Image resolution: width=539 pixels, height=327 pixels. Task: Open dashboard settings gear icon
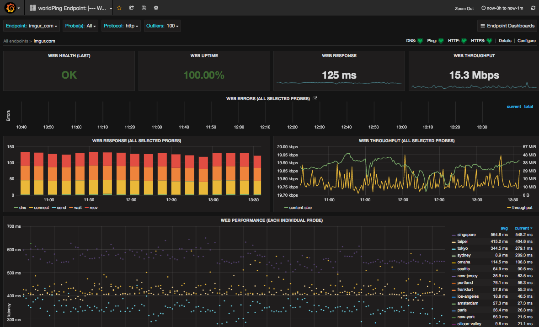[x=156, y=8]
